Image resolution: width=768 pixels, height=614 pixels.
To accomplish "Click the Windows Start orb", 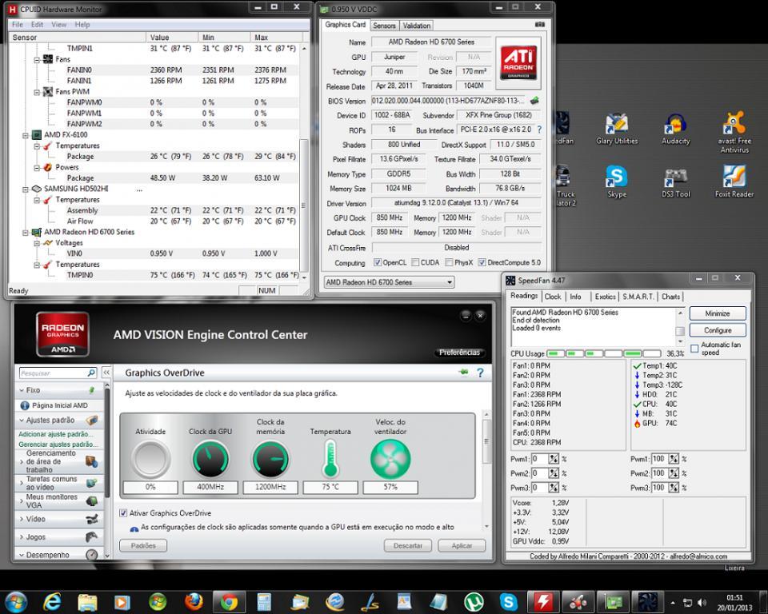I will pyautogui.click(x=16, y=601).
